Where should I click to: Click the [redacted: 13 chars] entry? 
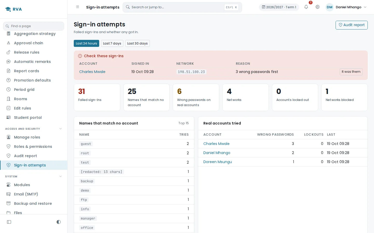tap(102, 172)
